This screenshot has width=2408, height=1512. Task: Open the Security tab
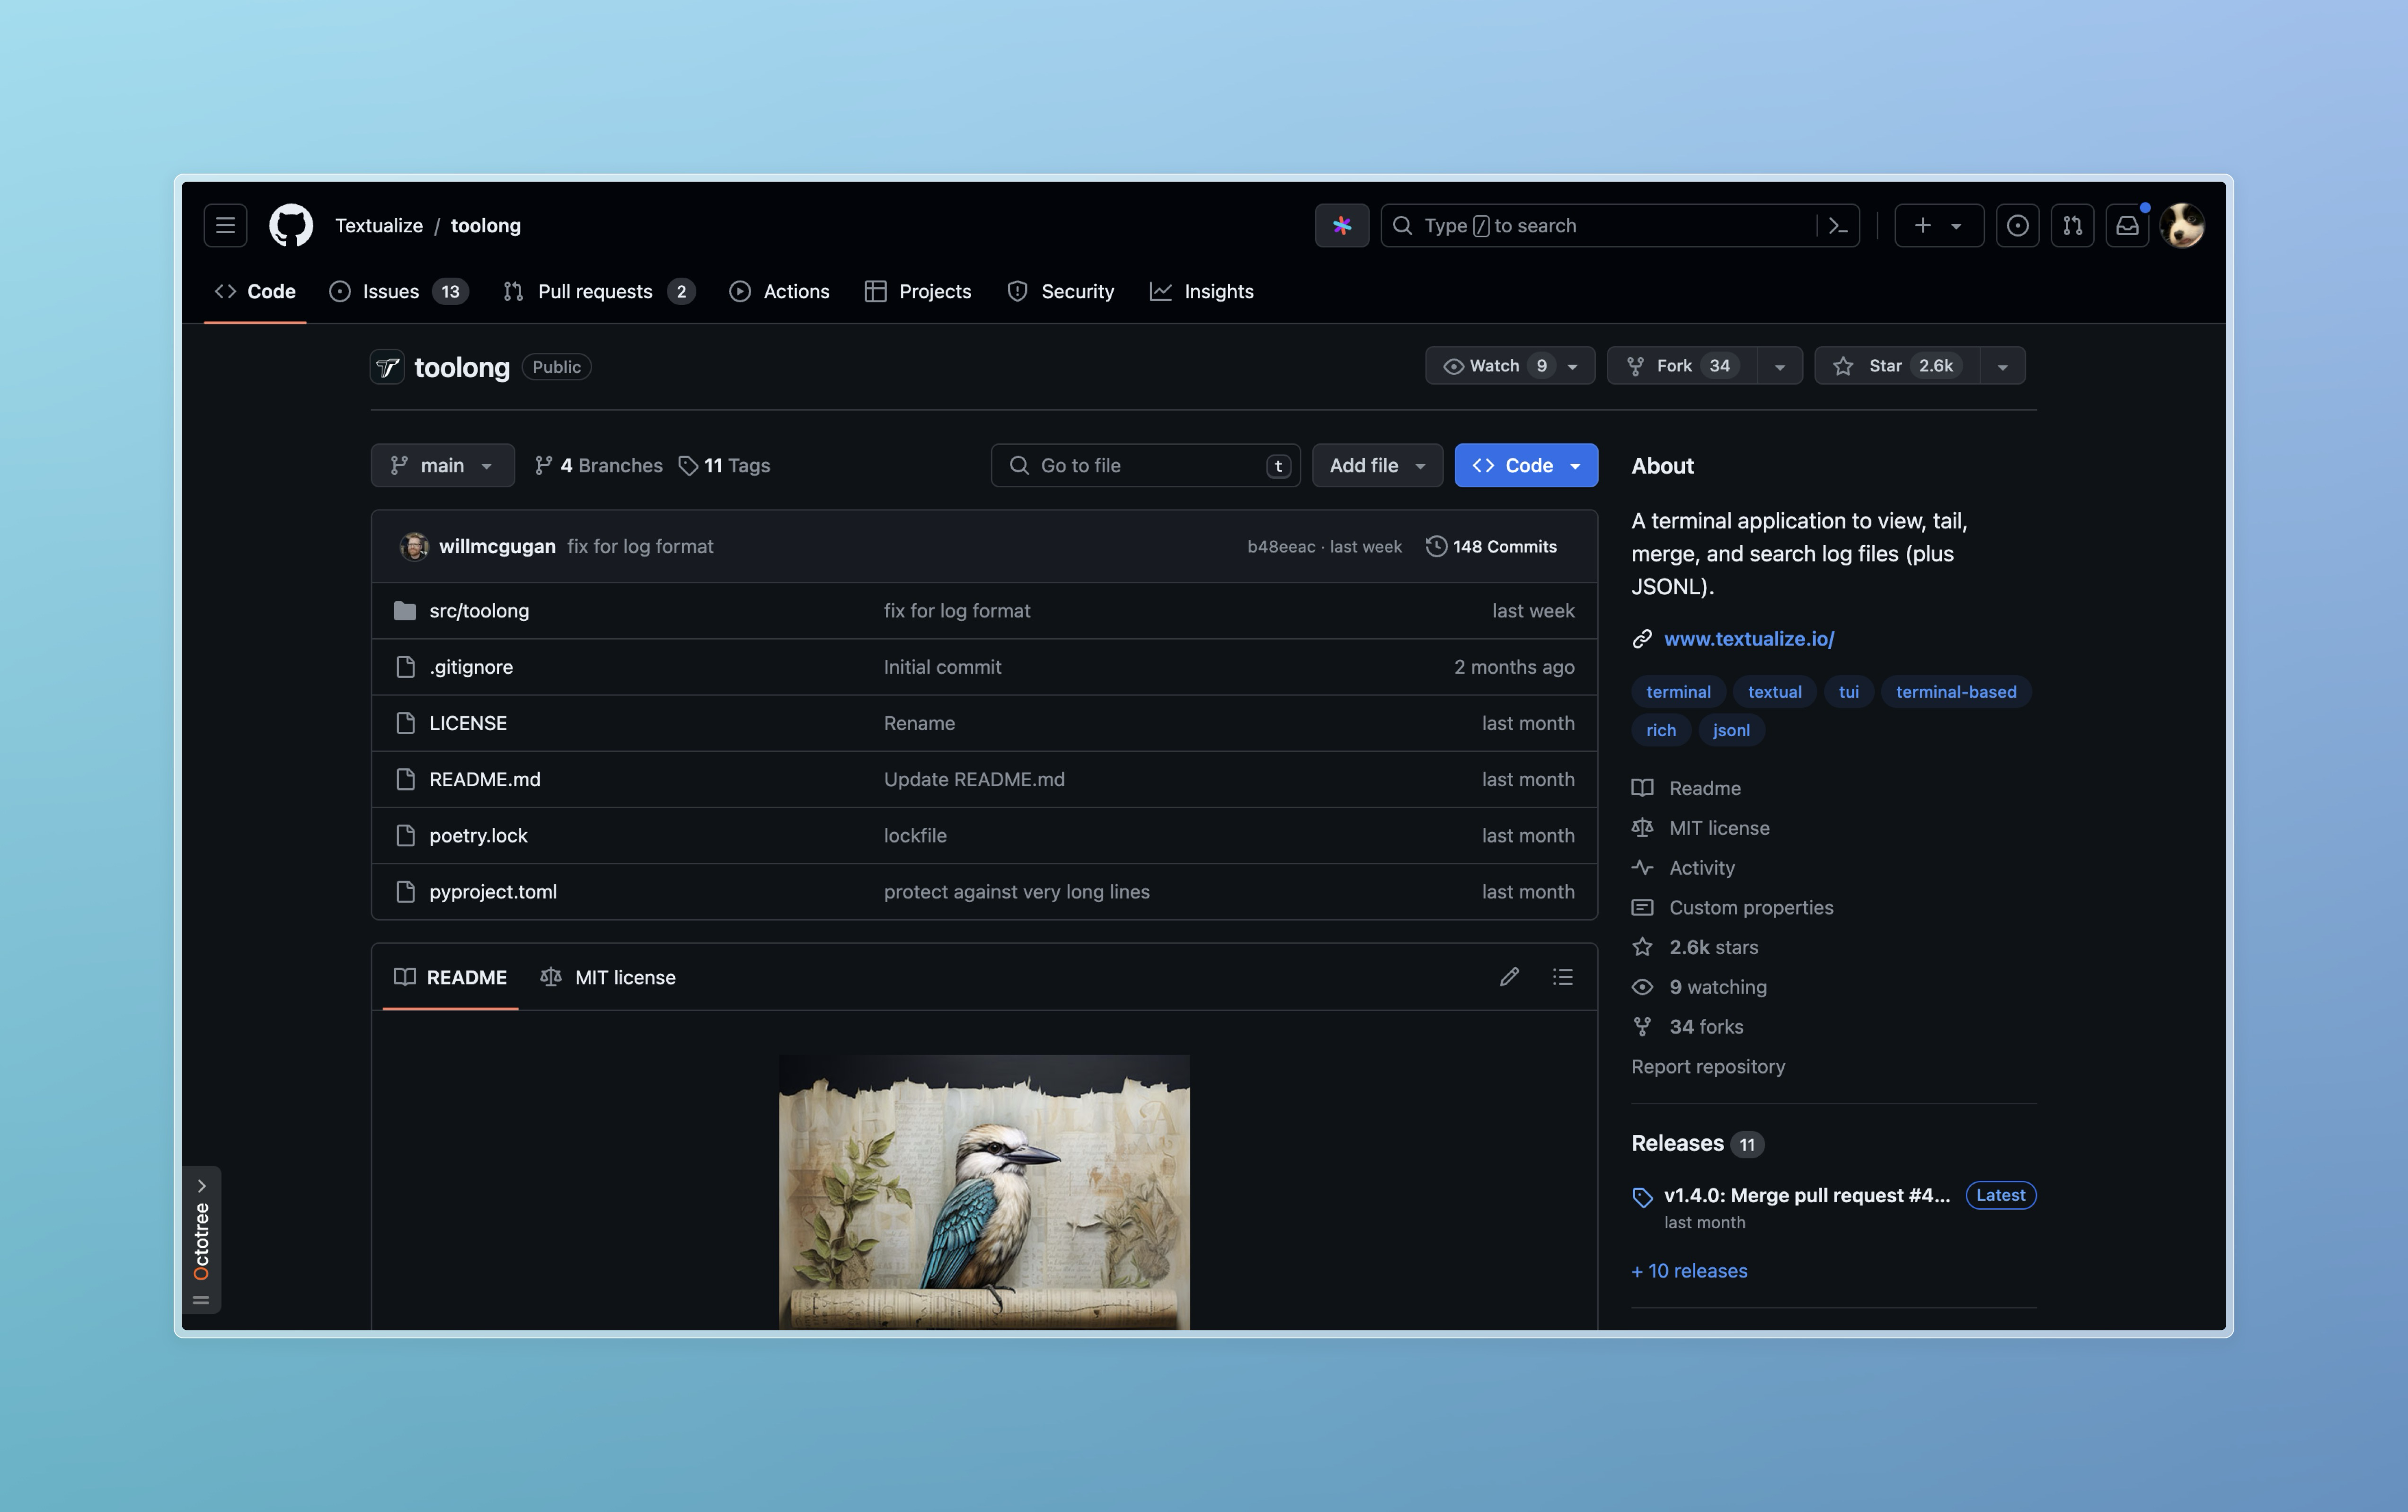click(x=1061, y=292)
